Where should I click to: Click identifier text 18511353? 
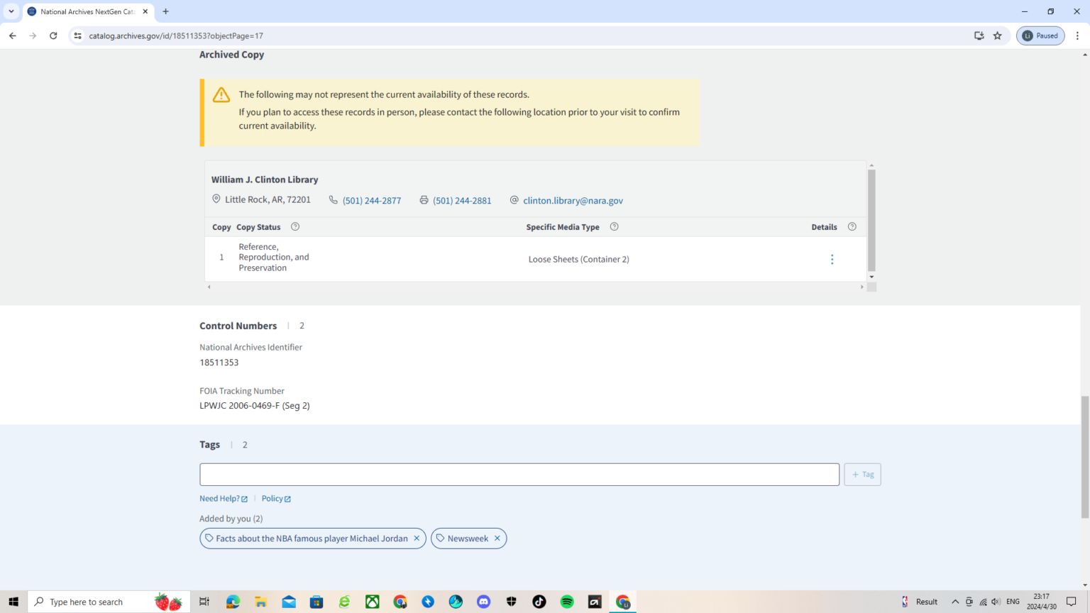(219, 363)
